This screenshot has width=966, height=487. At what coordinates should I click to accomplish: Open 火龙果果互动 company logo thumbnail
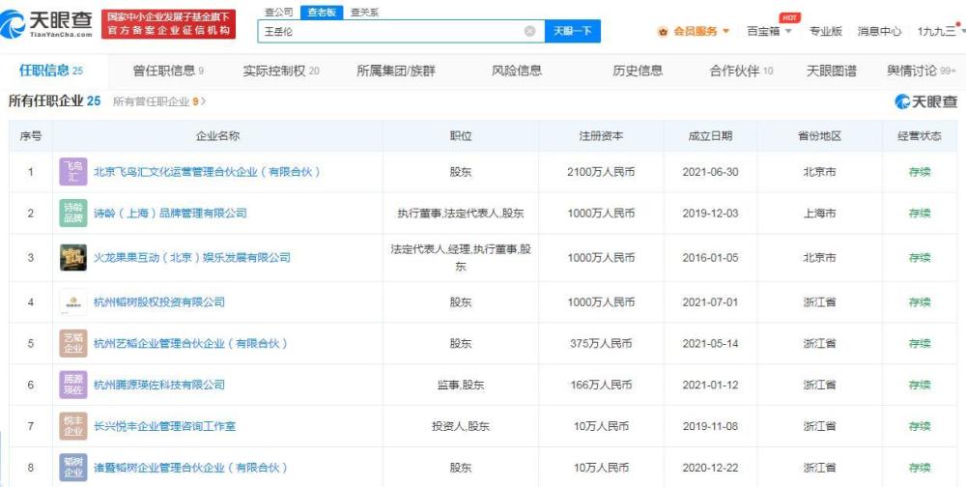click(x=73, y=258)
